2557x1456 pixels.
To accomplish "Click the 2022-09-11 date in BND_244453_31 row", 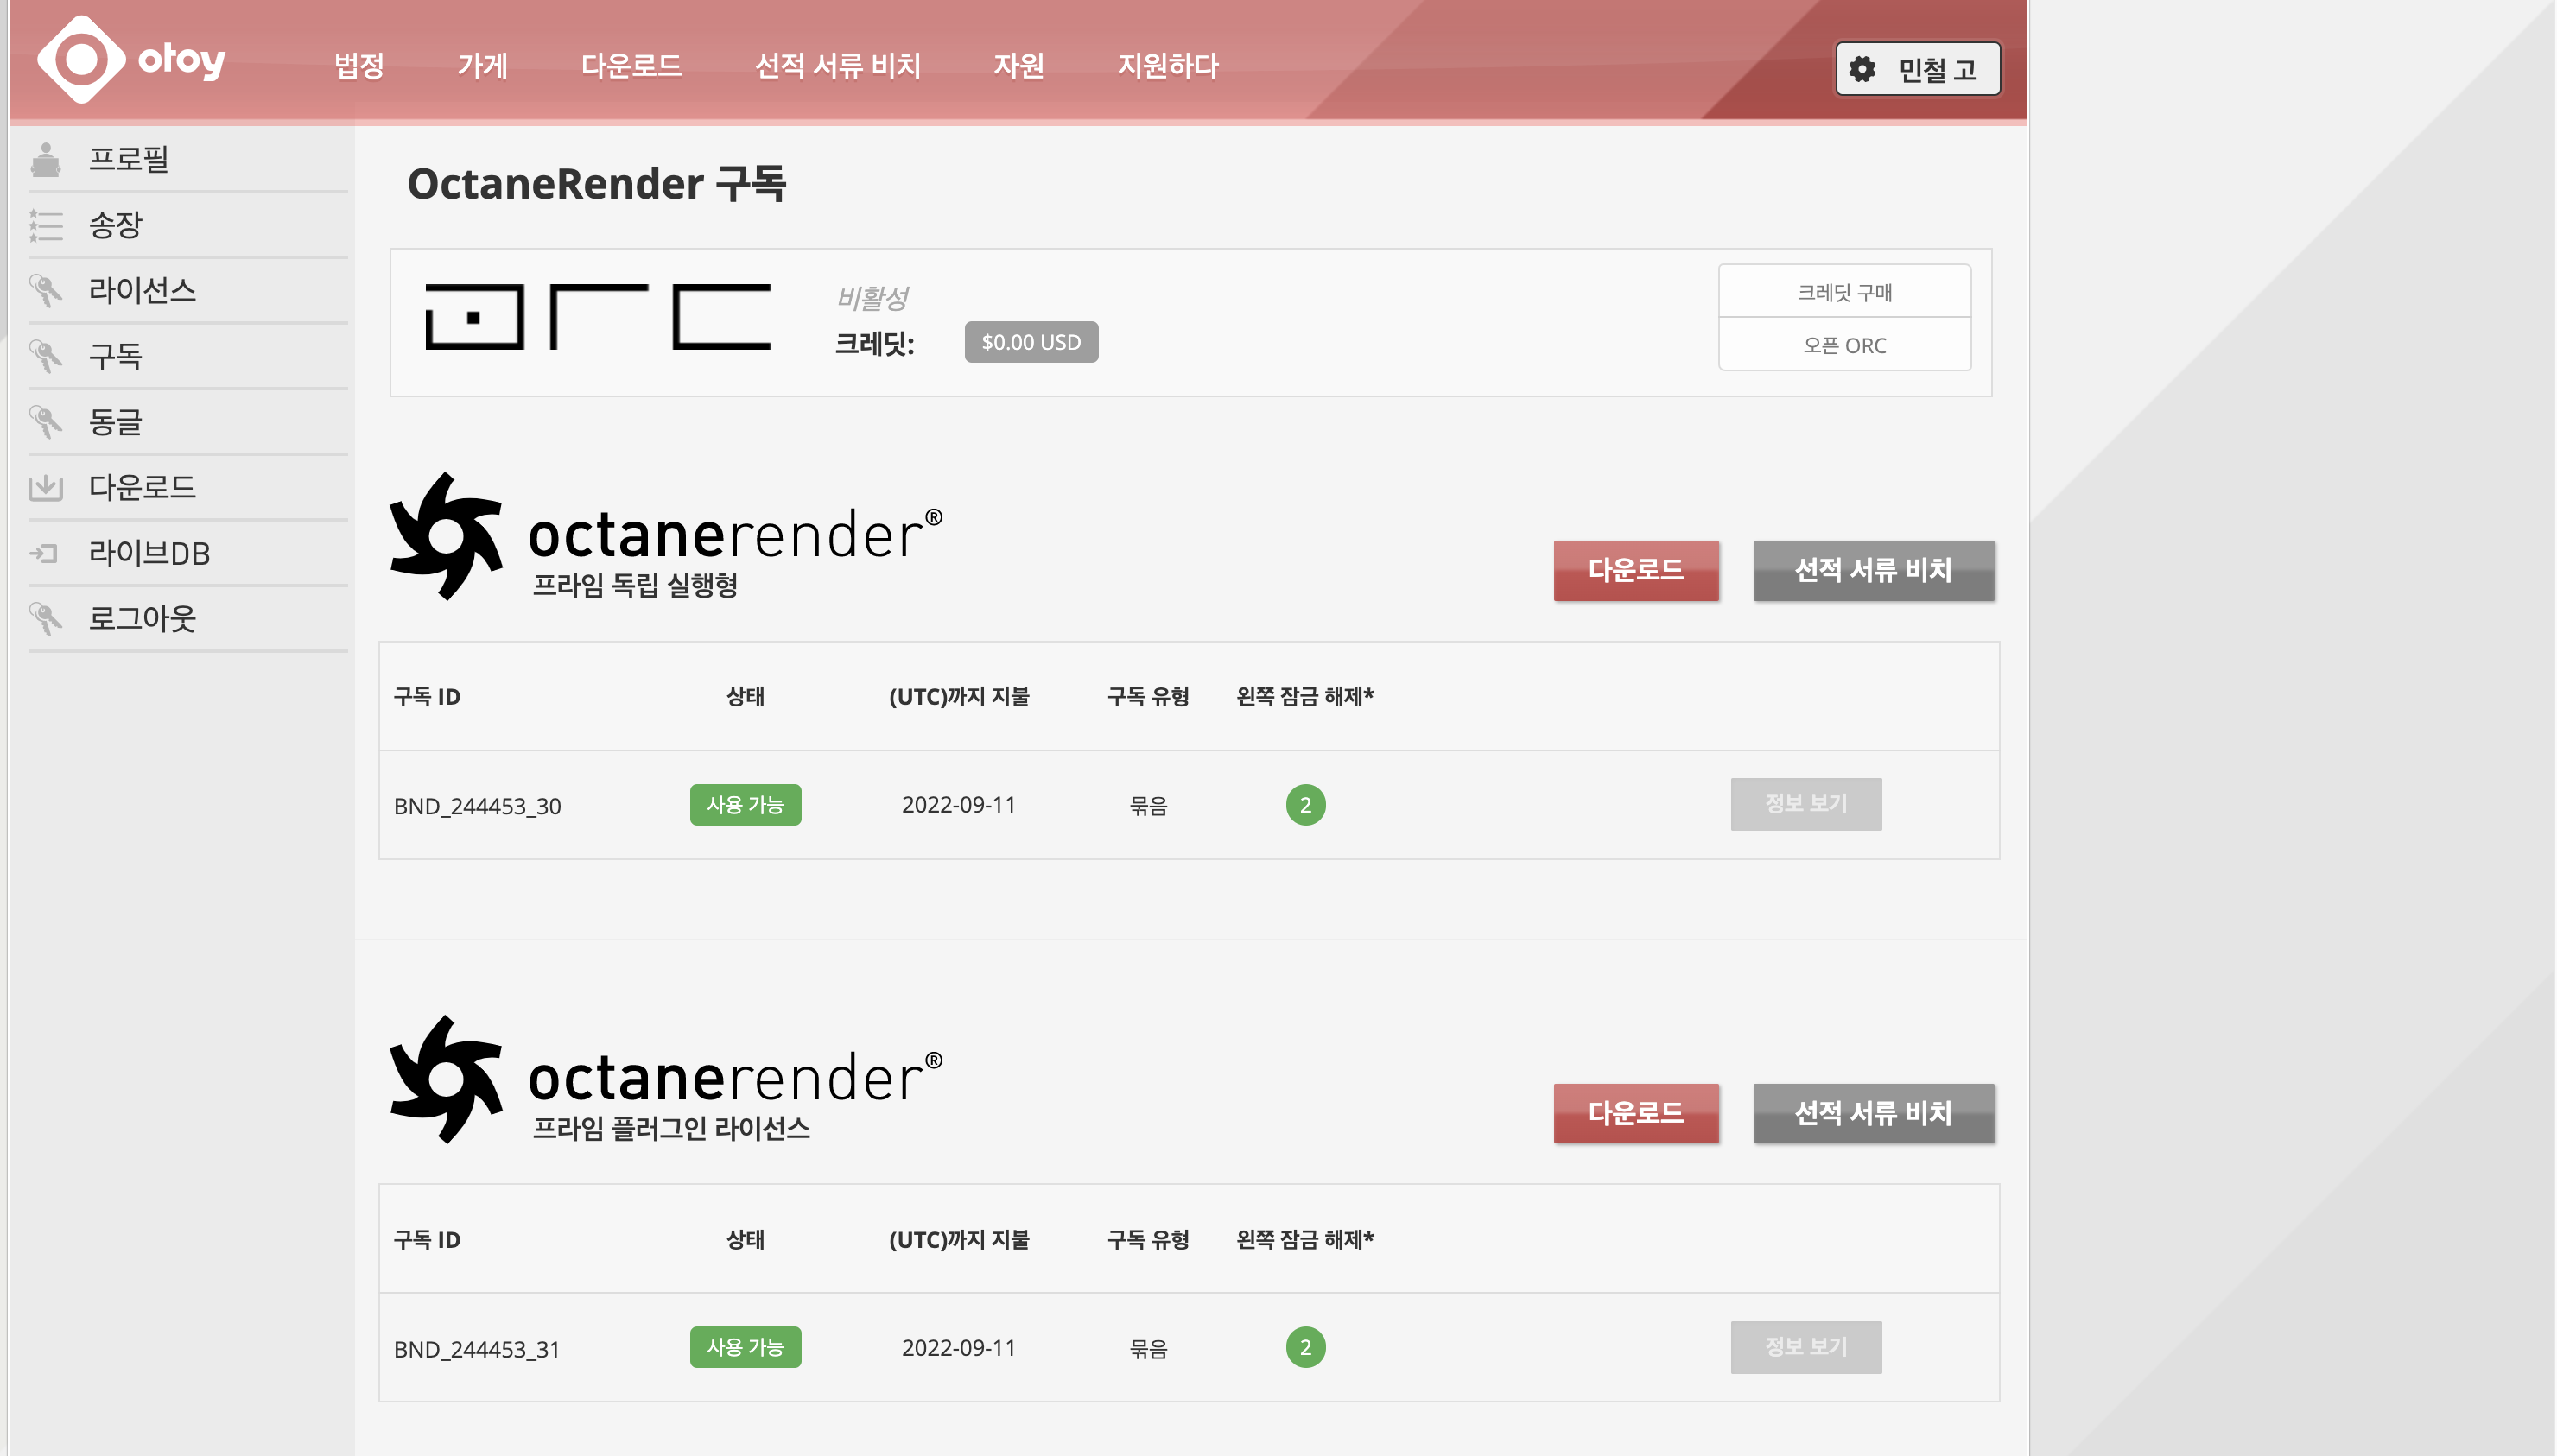I will coord(958,1348).
